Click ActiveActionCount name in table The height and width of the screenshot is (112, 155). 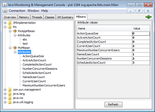tap(89, 38)
